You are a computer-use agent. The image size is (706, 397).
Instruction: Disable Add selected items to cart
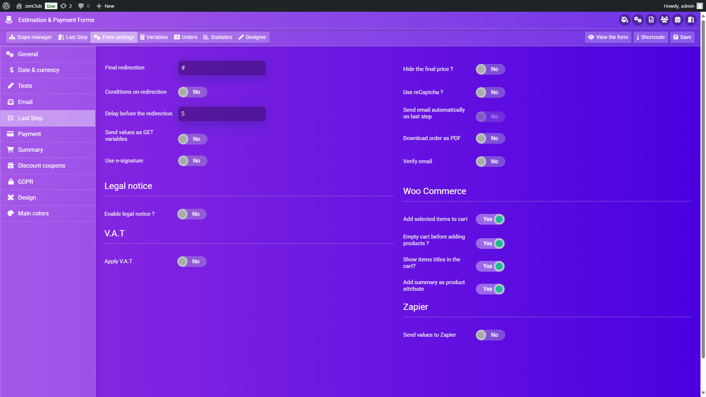click(490, 219)
